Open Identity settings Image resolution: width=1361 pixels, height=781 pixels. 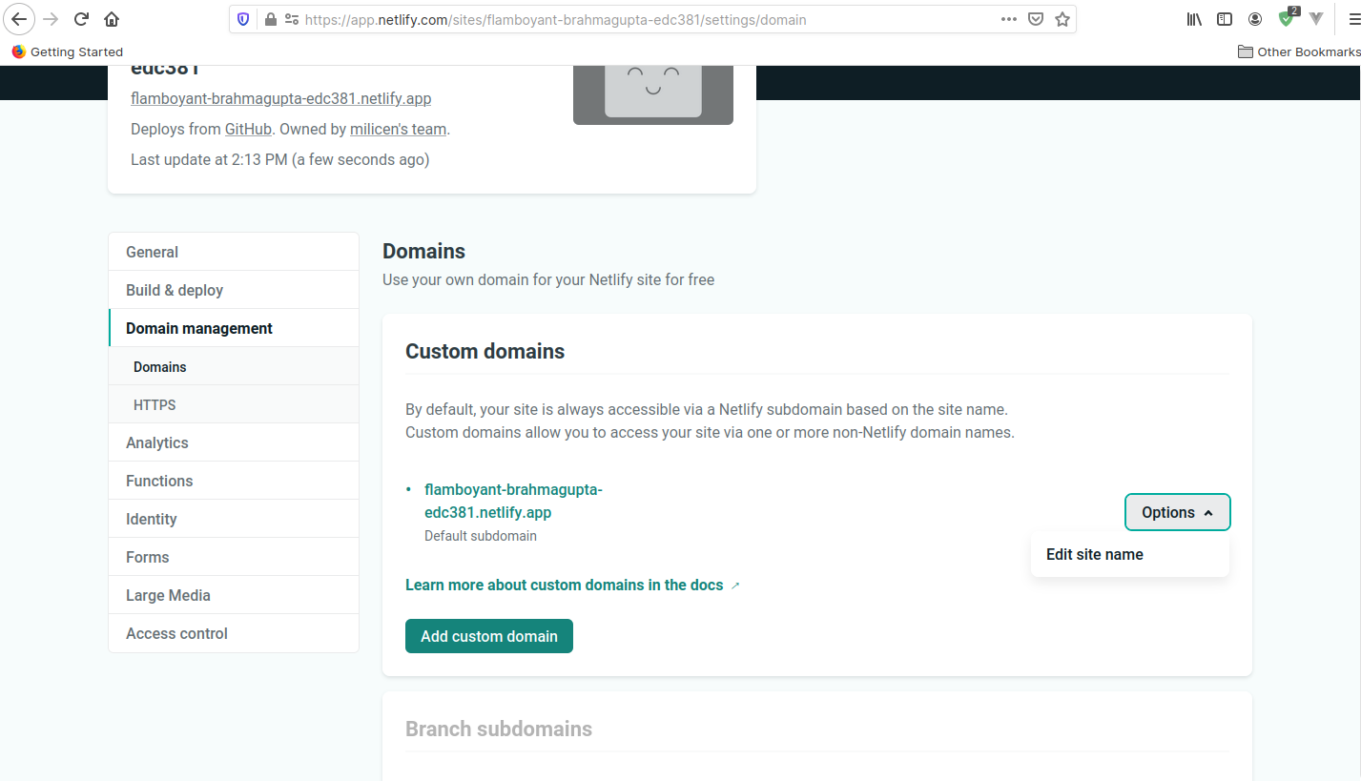(x=234, y=519)
